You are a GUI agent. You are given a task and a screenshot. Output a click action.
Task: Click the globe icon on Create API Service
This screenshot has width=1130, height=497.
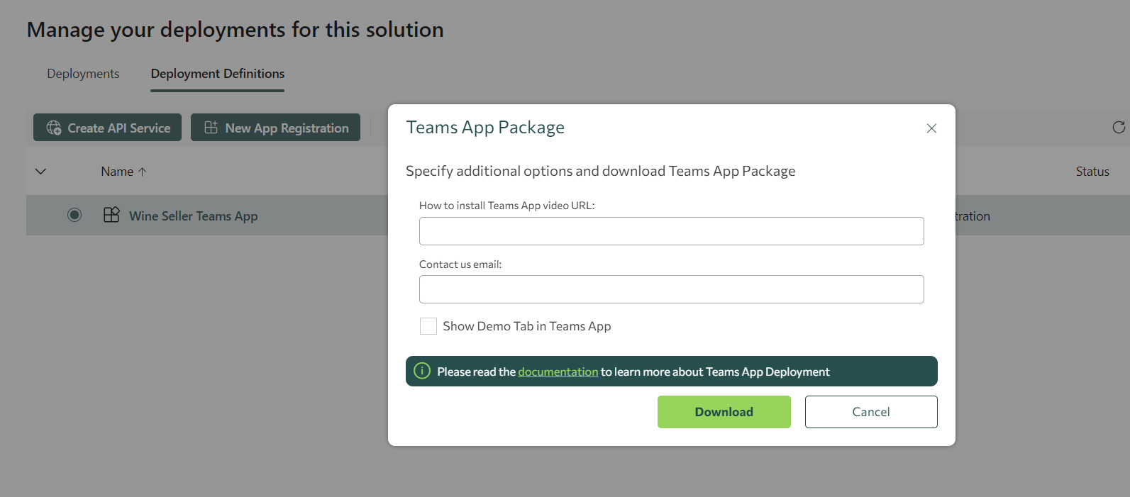coord(54,128)
